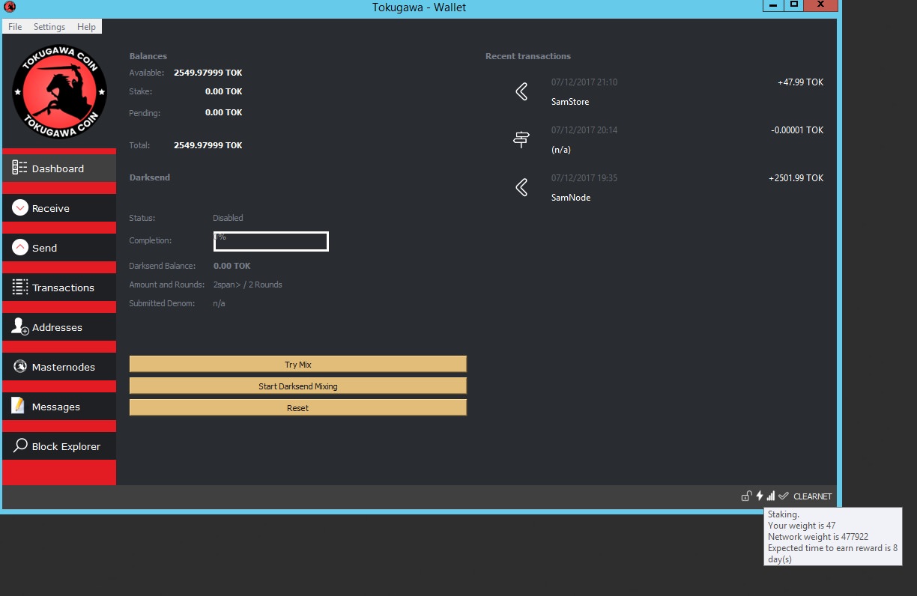This screenshot has width=917, height=596.
Task: Click the 07/12/2017 21:10 transaction date
Action: (x=584, y=82)
